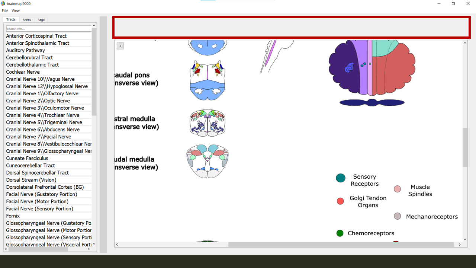476x268 pixels.
Task: Click the search me input field
Action: (48, 29)
